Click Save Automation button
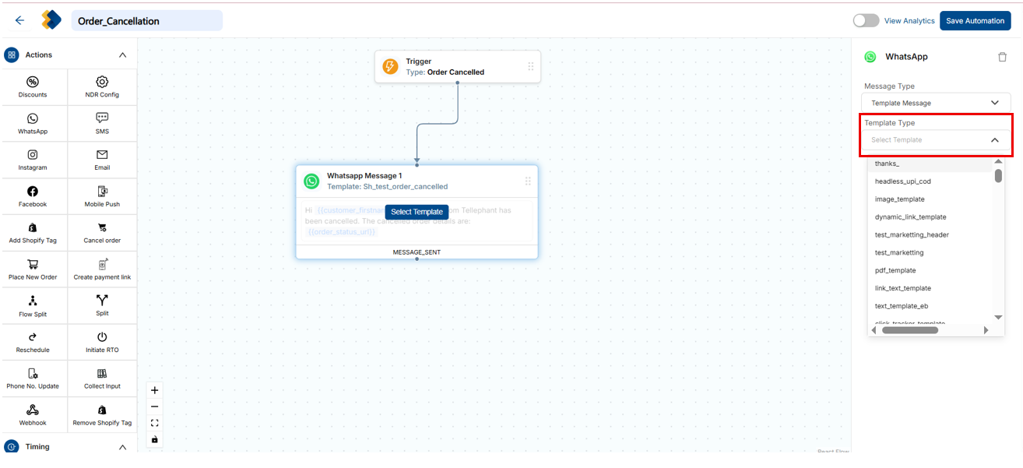The width and height of the screenshot is (1023, 468). 975,21
